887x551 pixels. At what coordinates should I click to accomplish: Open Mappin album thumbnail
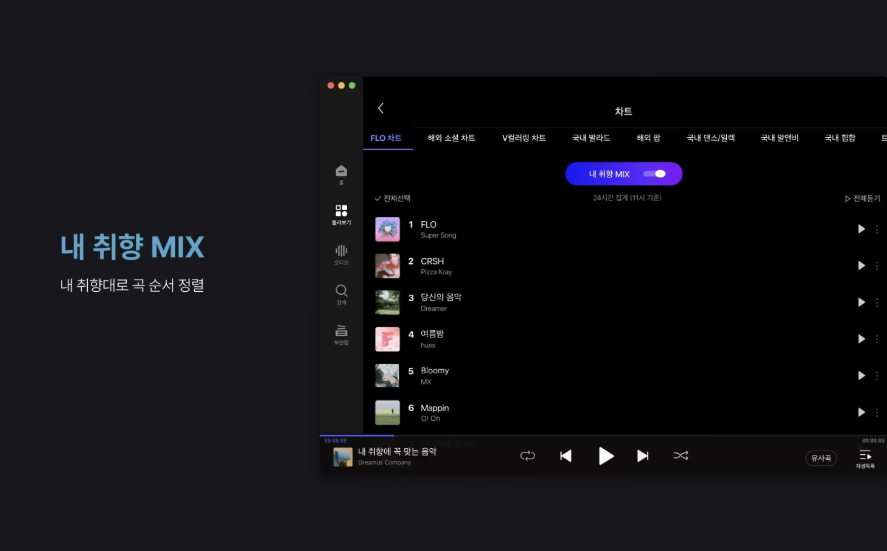(387, 412)
